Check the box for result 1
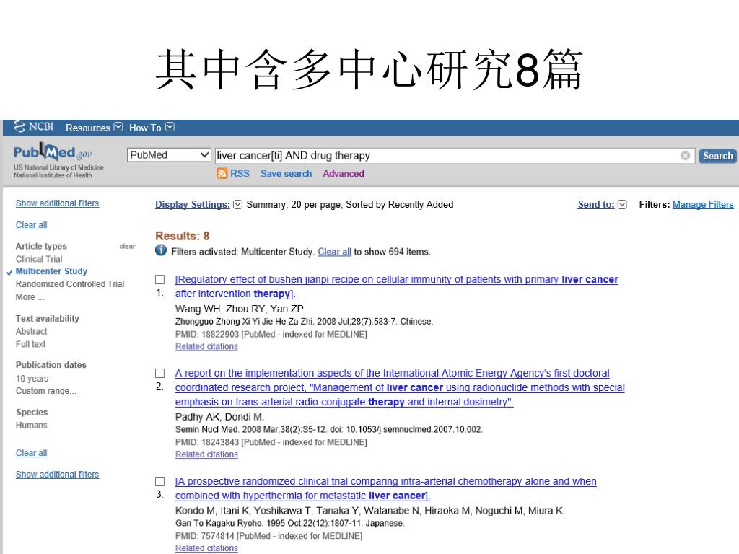Screen dimensions: 739x554 [160, 279]
